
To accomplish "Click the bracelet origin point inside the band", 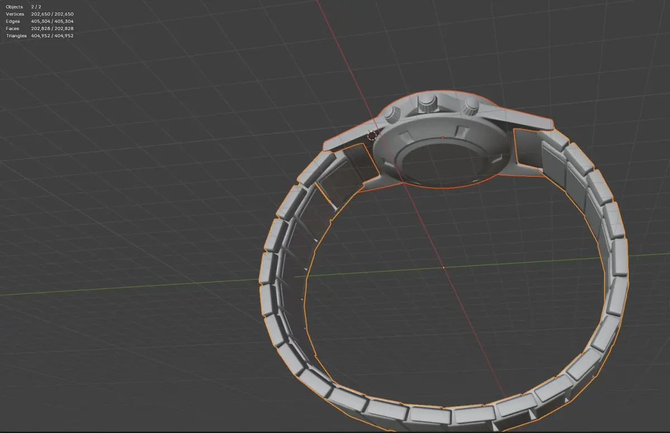I will (x=443, y=268).
